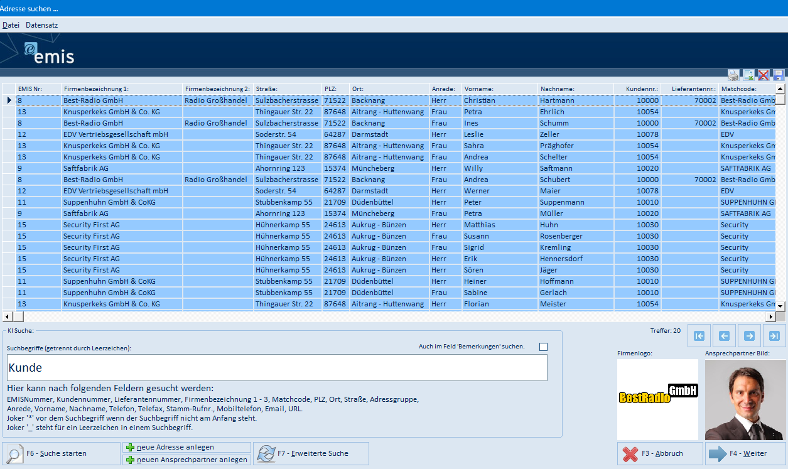Continue with F4 - Weiter
Viewport: 788px width, 469px height.
[745, 453]
